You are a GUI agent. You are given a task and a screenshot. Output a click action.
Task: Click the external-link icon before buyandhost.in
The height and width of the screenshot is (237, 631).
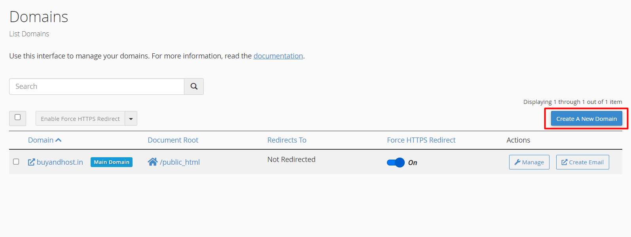(31, 162)
